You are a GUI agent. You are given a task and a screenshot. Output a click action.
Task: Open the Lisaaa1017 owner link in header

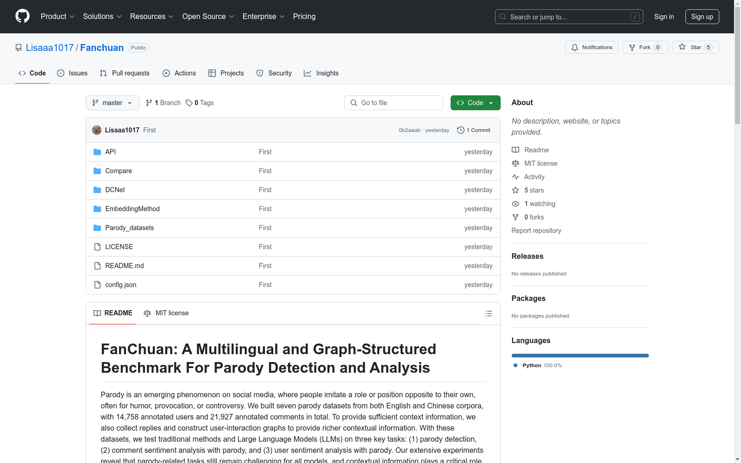point(50,48)
